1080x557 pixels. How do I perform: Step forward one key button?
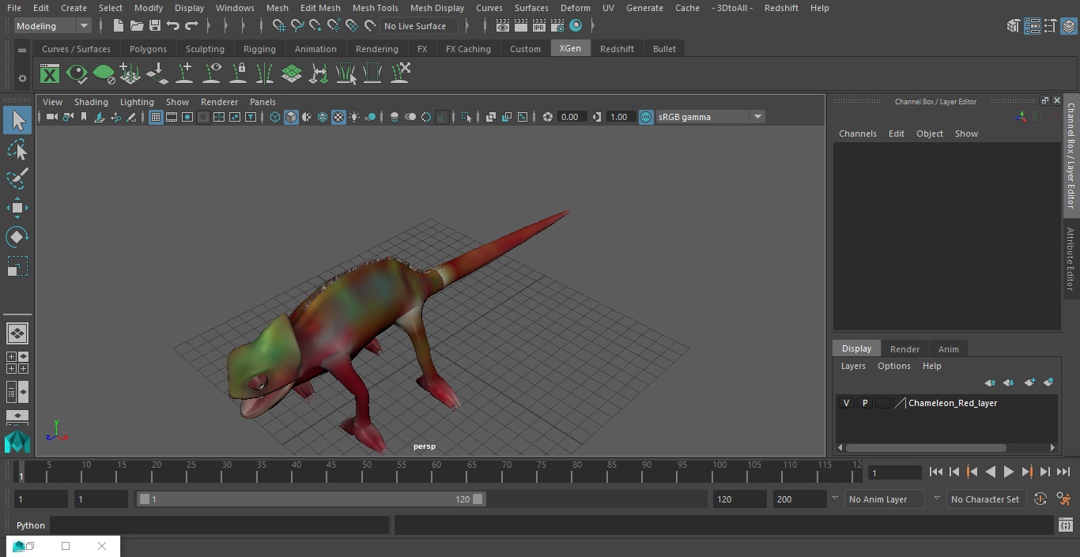tap(1027, 472)
